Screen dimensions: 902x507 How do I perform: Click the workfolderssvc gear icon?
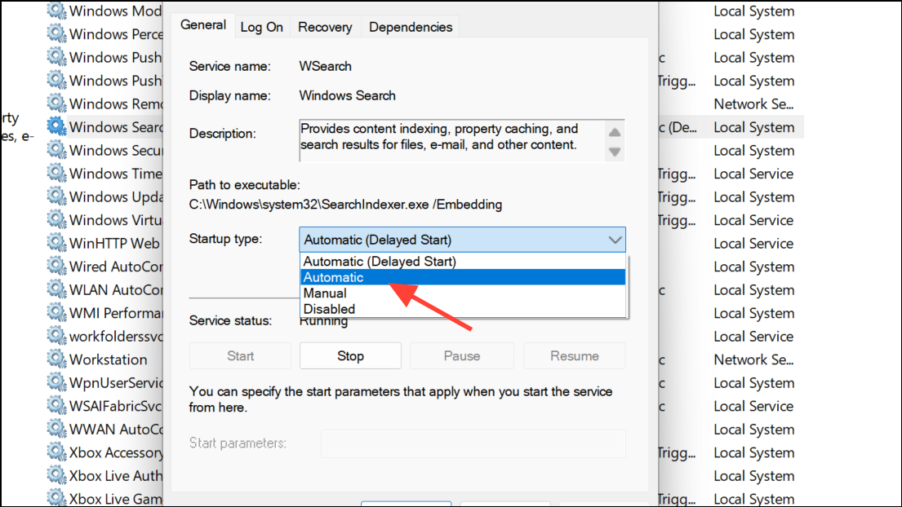[x=56, y=335]
